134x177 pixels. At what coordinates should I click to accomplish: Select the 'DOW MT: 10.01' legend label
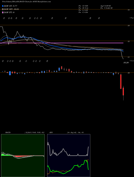[x=11, y=9]
